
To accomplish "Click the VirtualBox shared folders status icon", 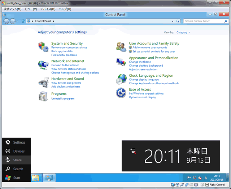I will pos(191,185).
